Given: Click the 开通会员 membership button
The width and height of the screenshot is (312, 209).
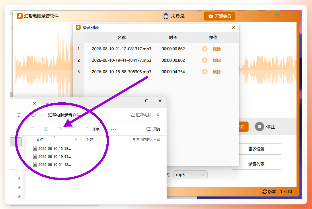Looking at the screenshot, I should click(219, 16).
